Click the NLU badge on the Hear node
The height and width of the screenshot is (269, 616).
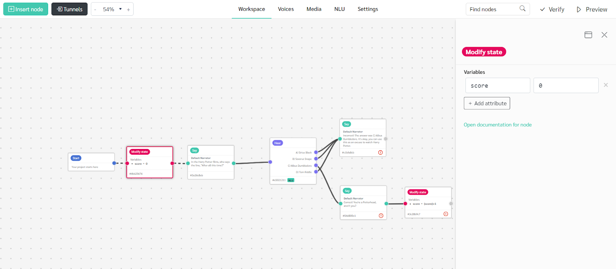(x=291, y=180)
